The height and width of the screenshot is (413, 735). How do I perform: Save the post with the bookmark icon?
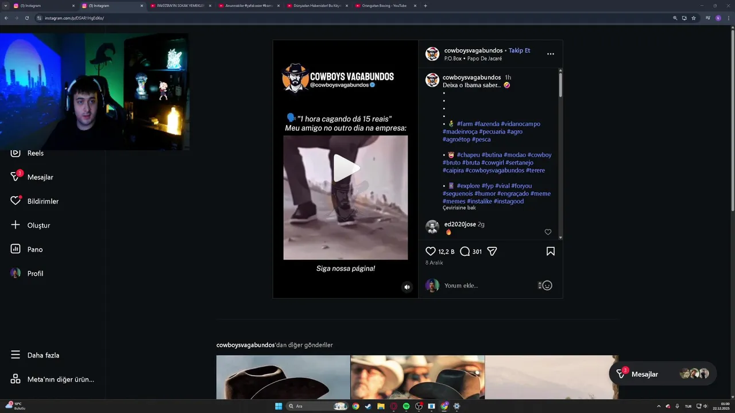coord(550,251)
